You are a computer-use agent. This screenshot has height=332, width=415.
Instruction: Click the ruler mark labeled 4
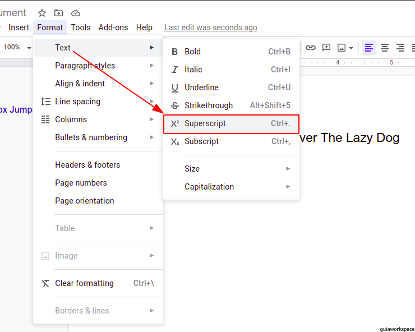tap(338, 62)
